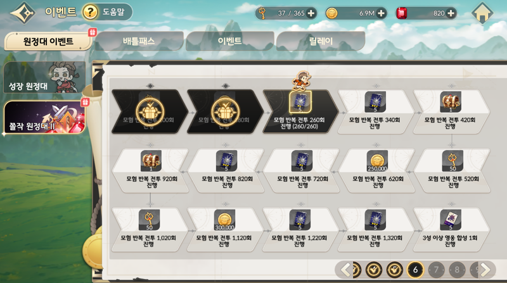Select the 쫄작 원정대 II side entry

click(44, 117)
